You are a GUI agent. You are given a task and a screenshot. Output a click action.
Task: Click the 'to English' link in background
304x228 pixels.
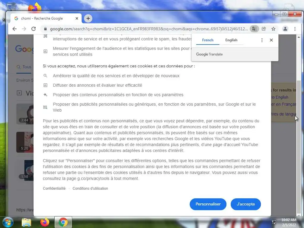coord(280,97)
